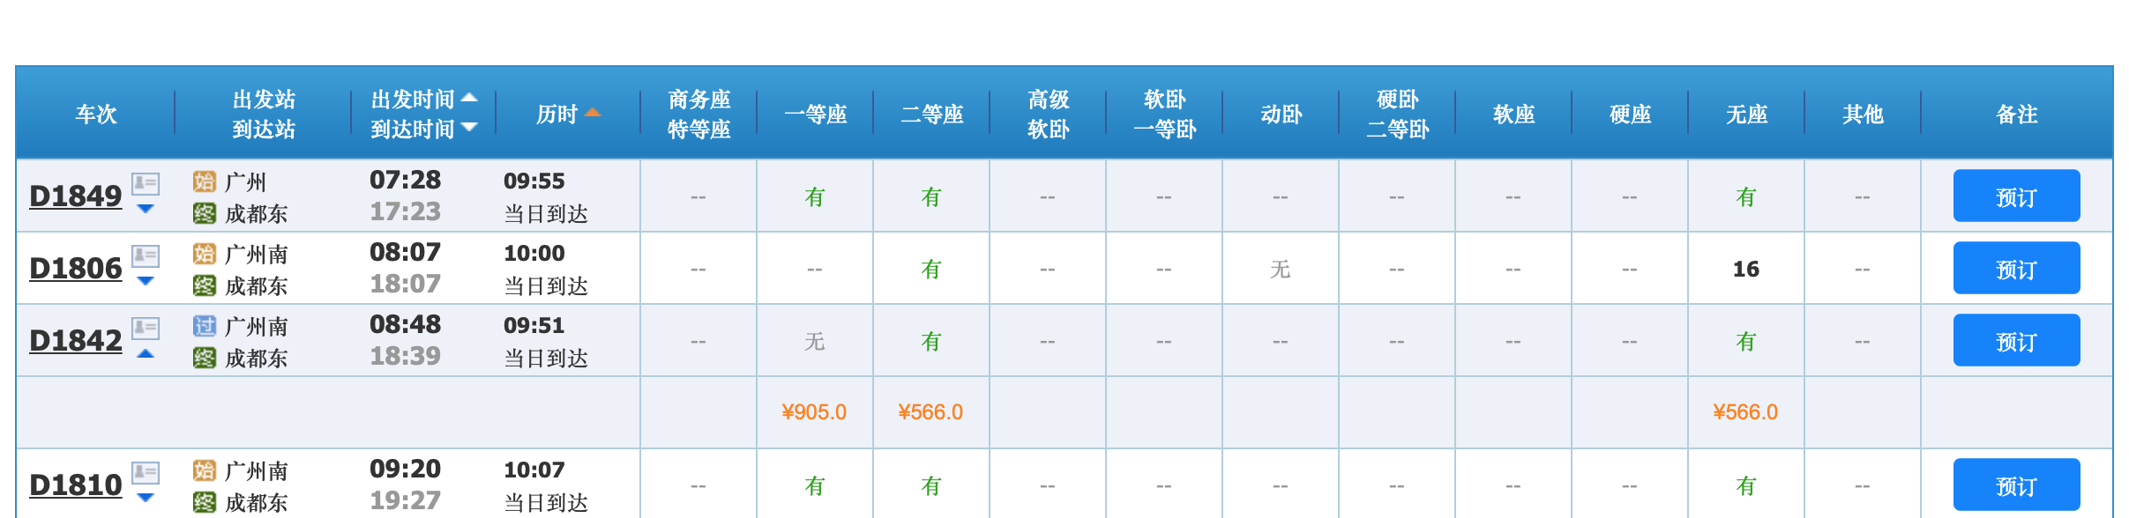Sort descending by 到达时间 down arrow
This screenshot has width=2129, height=518.
click(x=469, y=127)
